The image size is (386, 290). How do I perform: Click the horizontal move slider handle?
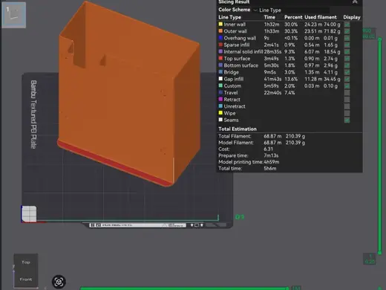click(287, 289)
